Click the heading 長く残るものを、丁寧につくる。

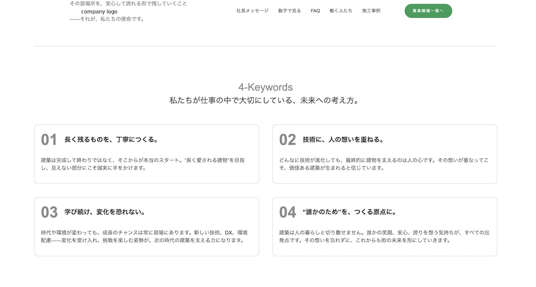111,140
